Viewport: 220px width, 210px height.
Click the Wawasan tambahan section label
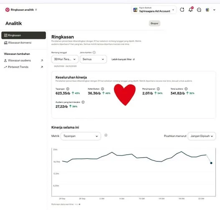[x=17, y=54]
